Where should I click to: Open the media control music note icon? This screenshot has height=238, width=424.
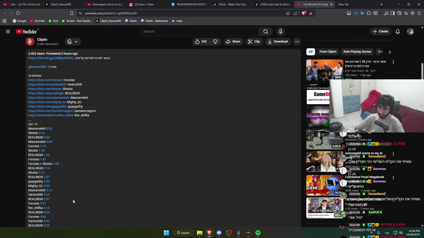386,13
